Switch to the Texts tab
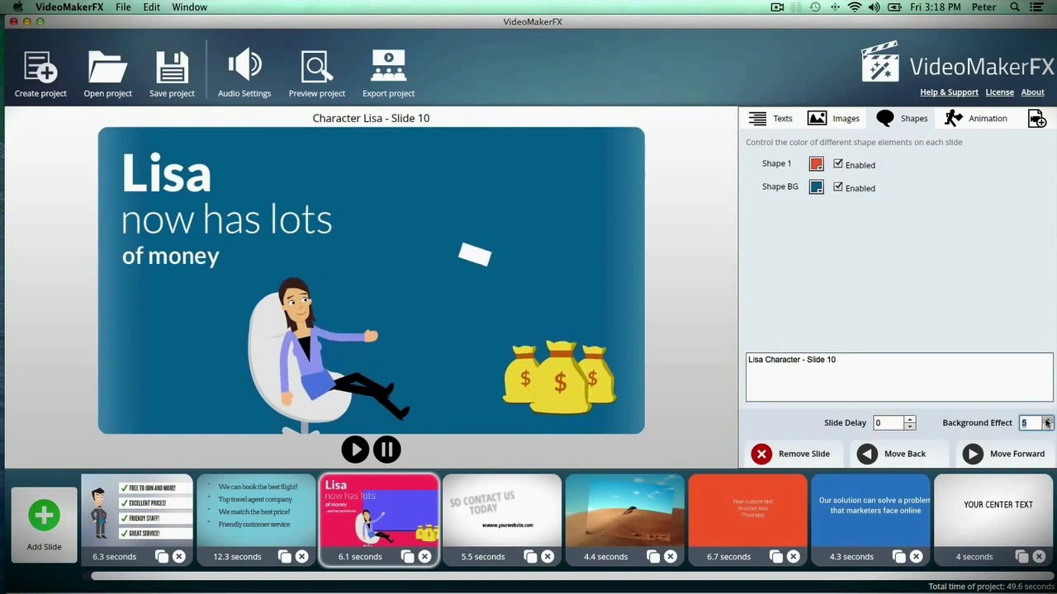This screenshot has height=594, width=1057. (x=770, y=119)
